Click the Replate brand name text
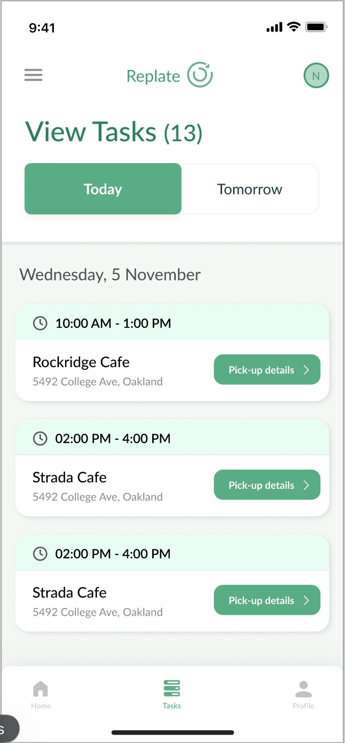Image resolution: width=345 pixels, height=743 pixels. tap(153, 76)
